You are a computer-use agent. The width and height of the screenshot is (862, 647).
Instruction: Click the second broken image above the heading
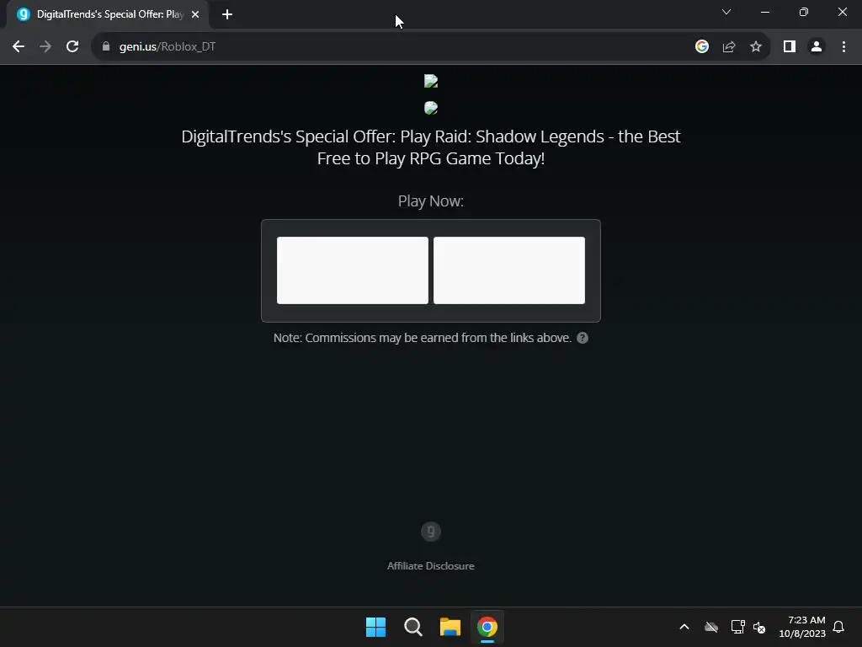click(431, 108)
